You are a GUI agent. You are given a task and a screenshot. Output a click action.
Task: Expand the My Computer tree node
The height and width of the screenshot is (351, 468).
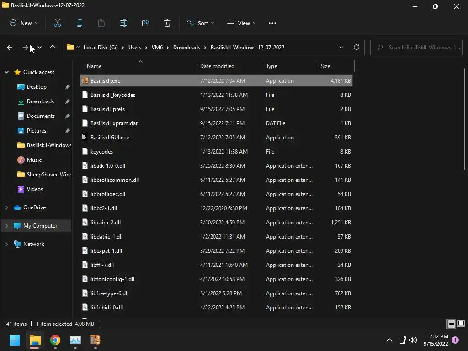(x=6, y=226)
